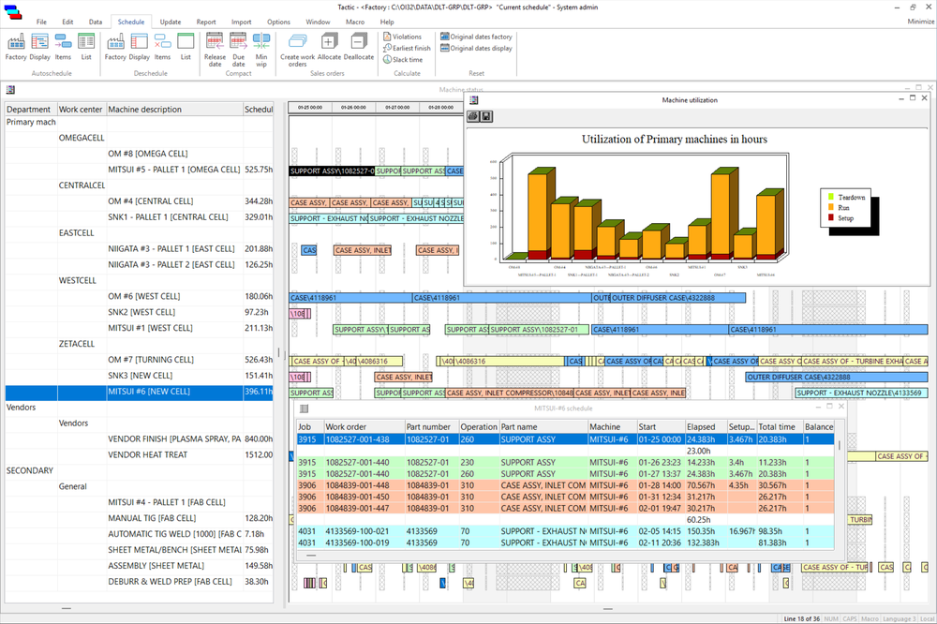Click the print icon in Machine utilization window
937x624 pixels.
click(x=473, y=116)
